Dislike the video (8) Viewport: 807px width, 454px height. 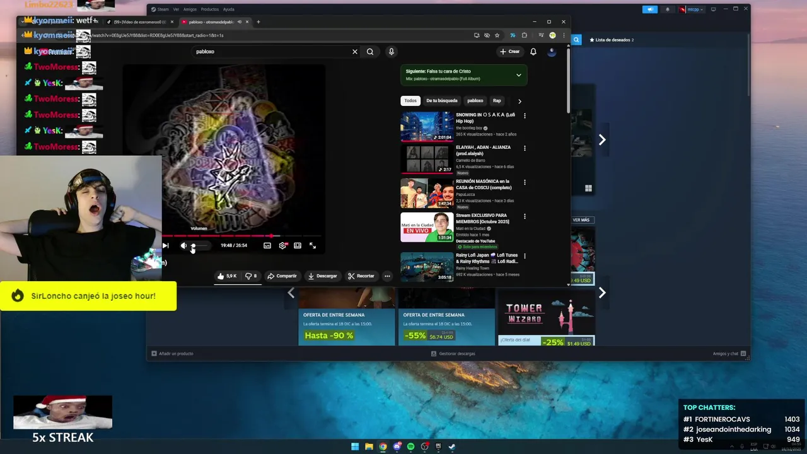251,276
